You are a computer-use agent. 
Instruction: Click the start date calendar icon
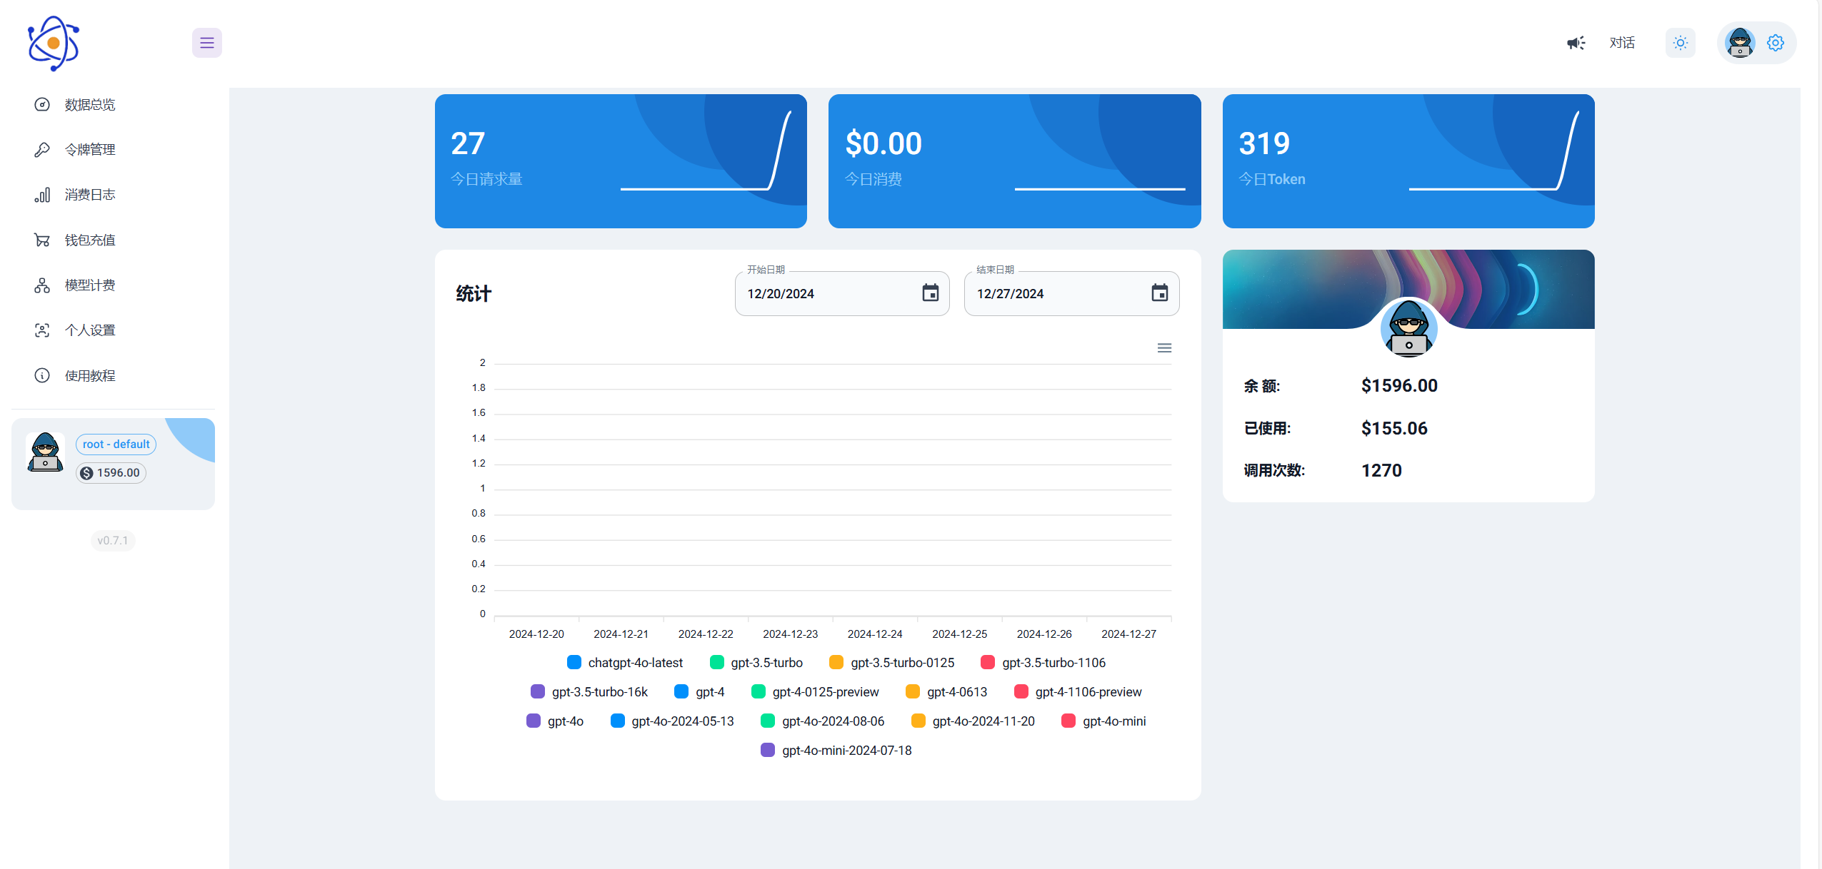coord(930,293)
